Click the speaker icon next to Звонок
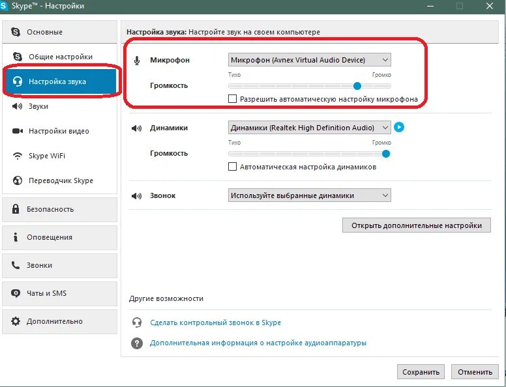Image resolution: width=506 pixels, height=387 pixels. [136, 195]
